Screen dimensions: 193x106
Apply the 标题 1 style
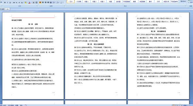pyautogui.click(x=86, y=1)
